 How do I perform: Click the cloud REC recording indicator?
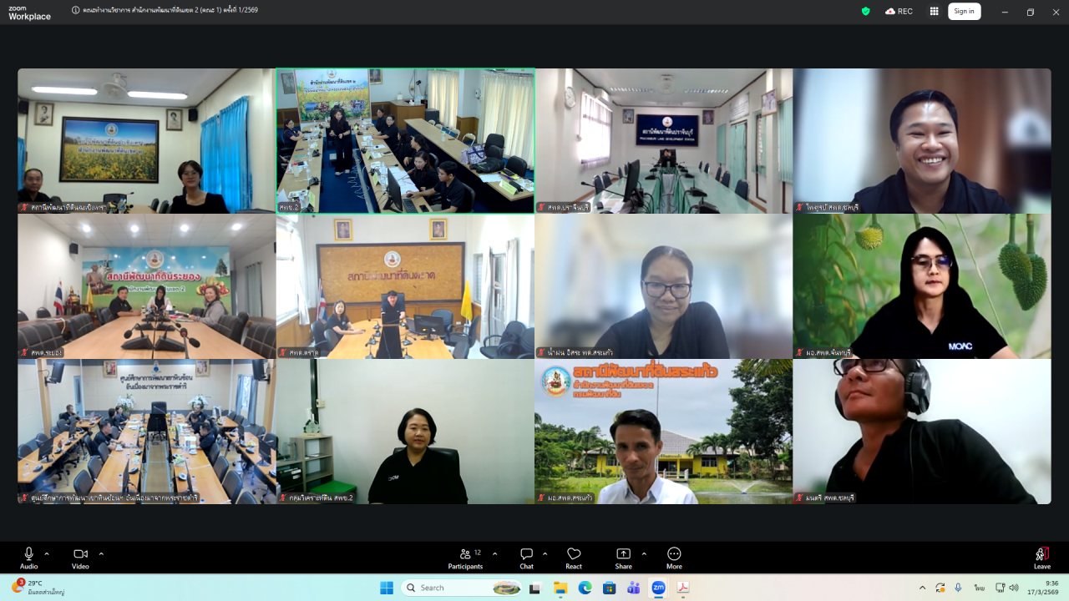tap(899, 11)
